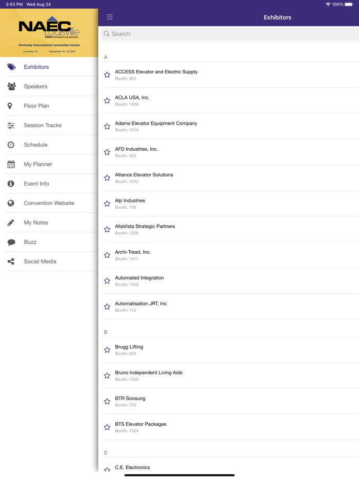Click the Schedule clock icon
The height and width of the screenshot is (479, 359).
click(11, 145)
